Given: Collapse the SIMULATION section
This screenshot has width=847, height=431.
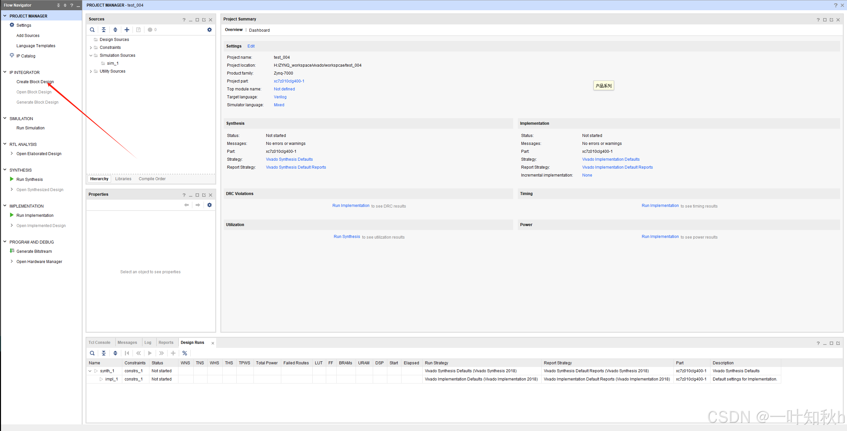Looking at the screenshot, I should point(5,118).
